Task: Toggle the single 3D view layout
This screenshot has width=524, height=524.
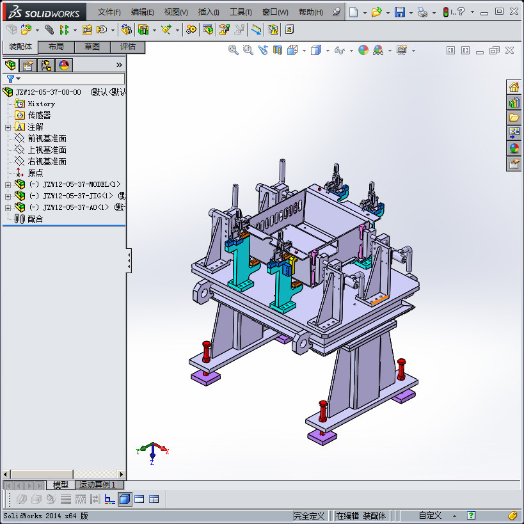Action: [x=125, y=499]
